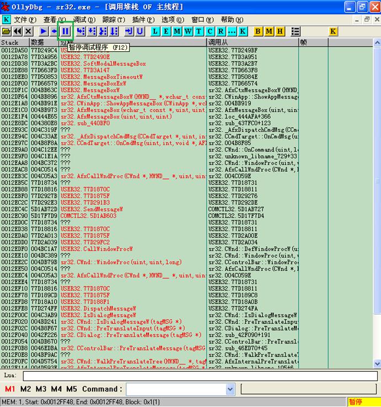
Task: Open the Executable modules E icon
Action: tap(166, 31)
